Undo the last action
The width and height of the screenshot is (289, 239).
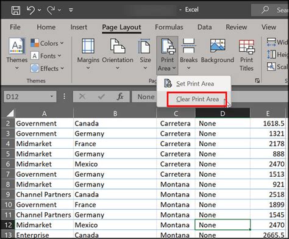[x=30, y=10]
